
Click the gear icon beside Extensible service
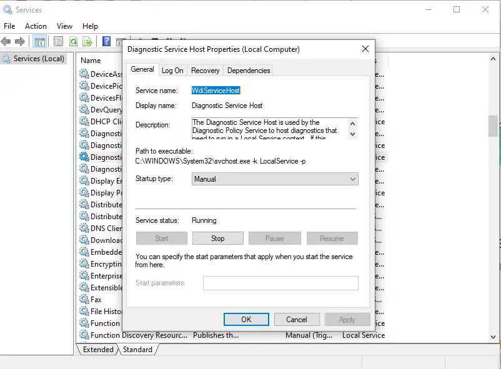84,288
